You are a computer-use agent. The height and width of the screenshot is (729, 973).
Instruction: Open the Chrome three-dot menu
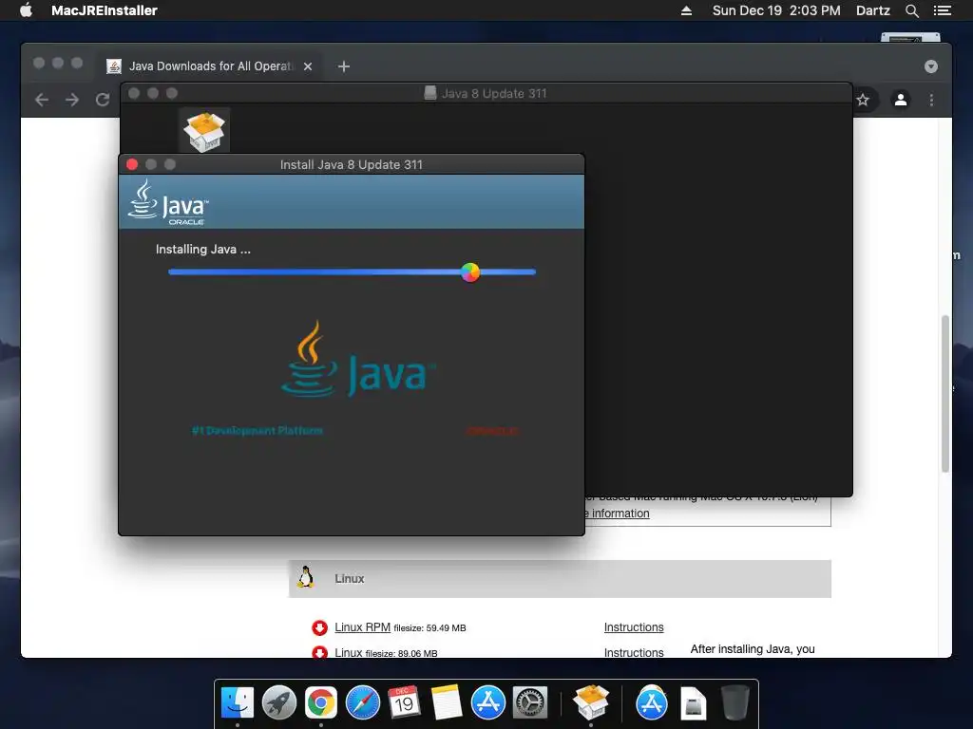931,100
